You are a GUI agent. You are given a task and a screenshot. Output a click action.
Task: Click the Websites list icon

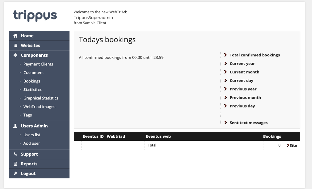(x=15, y=46)
